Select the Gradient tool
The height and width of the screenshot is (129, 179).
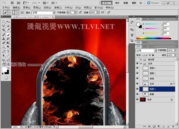tap(8, 43)
